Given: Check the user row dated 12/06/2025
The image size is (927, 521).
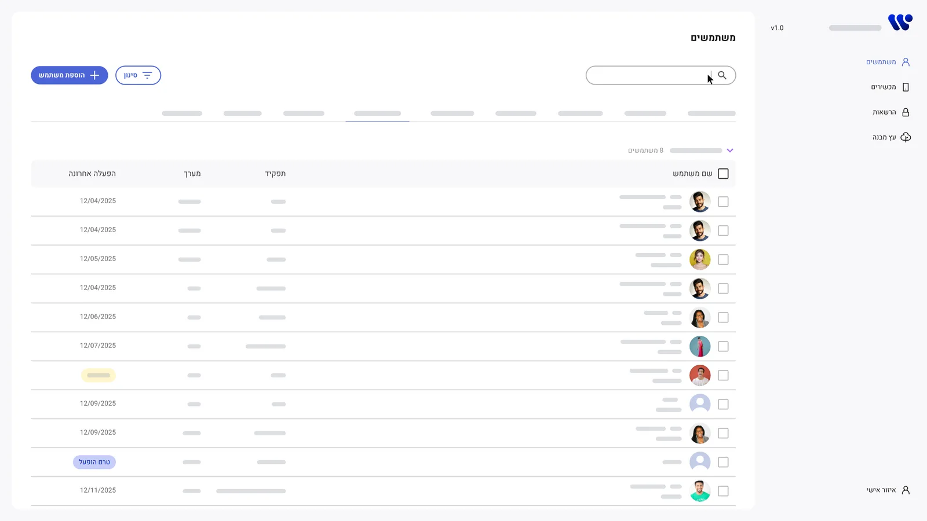Looking at the screenshot, I should coord(723,317).
